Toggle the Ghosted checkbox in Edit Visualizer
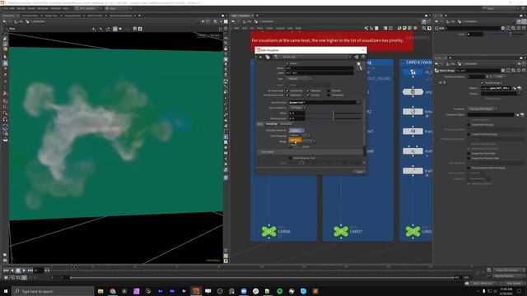The image size is (527, 296). pos(329,90)
